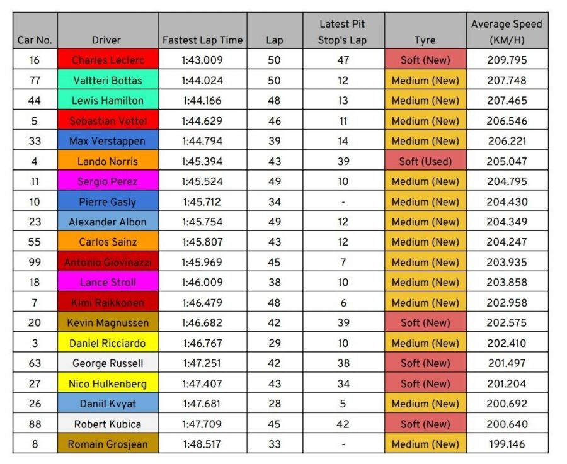Viewport: 567px width, 464px height.
Task: Click the Tyre column header
Action: click(425, 31)
